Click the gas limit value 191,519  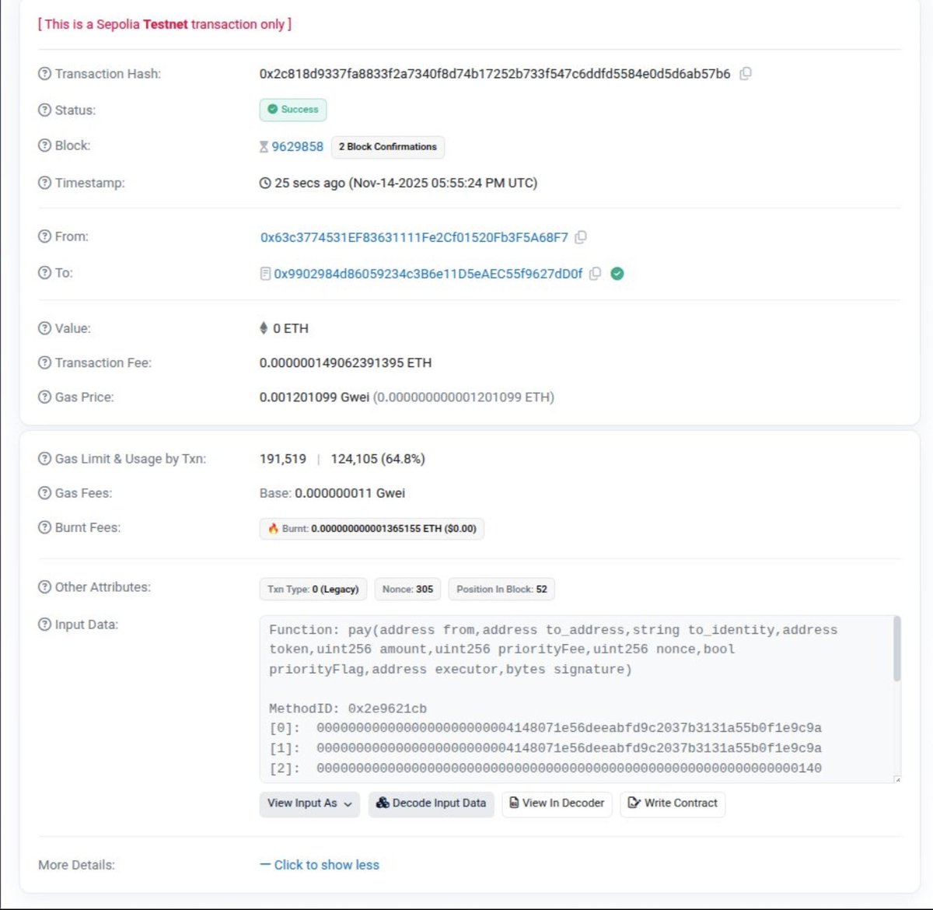coord(283,459)
